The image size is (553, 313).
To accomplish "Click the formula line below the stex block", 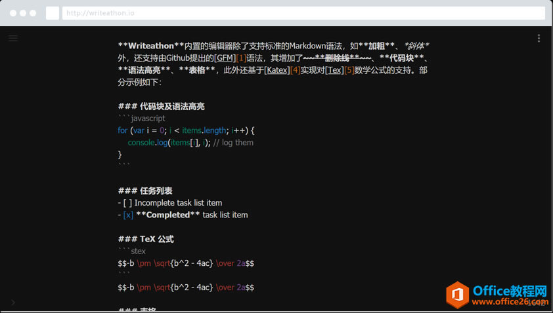I will coord(186,287).
